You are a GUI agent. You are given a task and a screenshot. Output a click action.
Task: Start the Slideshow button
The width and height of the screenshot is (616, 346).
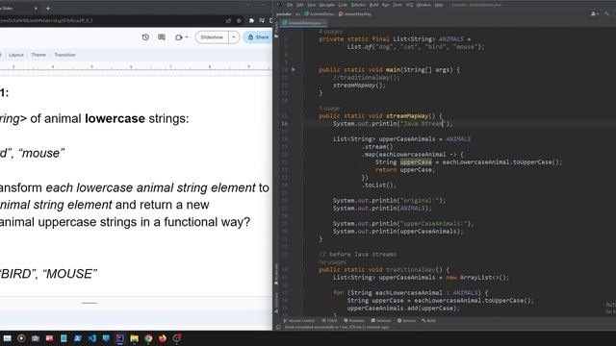click(212, 37)
